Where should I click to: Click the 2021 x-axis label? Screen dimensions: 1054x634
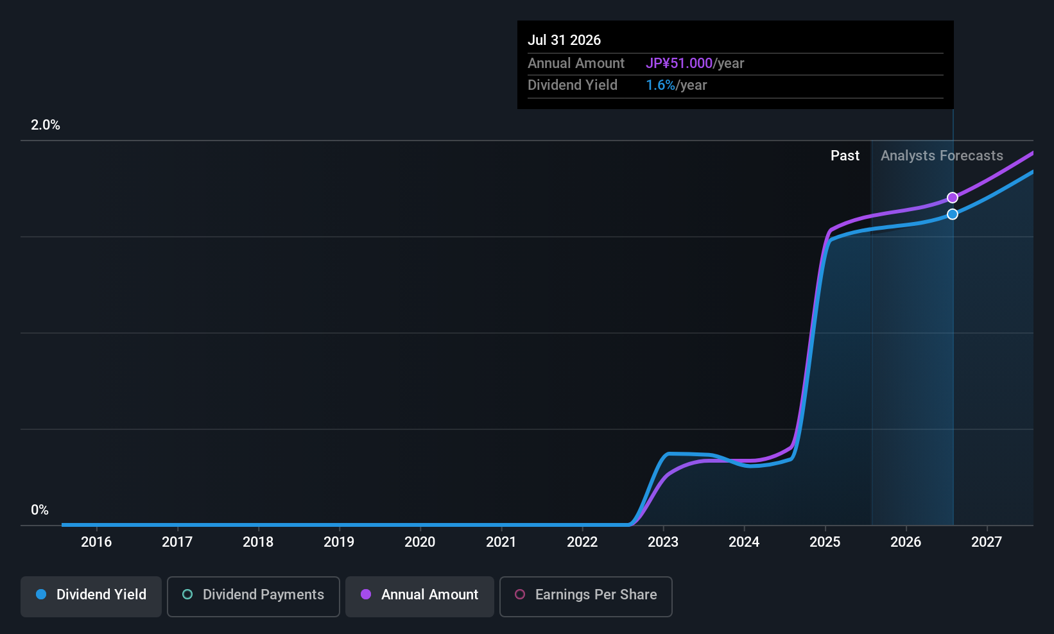click(x=501, y=542)
